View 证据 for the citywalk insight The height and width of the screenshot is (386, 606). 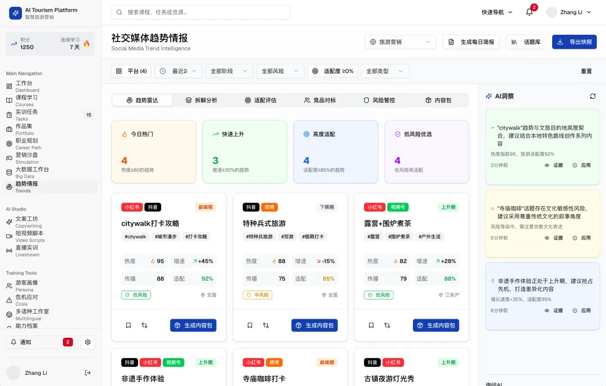tap(554, 165)
